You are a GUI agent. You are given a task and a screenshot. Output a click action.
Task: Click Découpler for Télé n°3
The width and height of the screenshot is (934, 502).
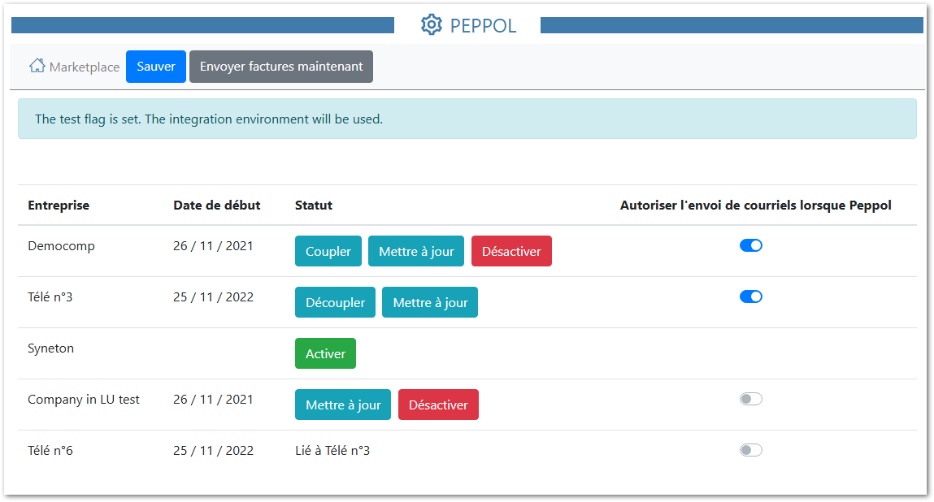(x=335, y=302)
